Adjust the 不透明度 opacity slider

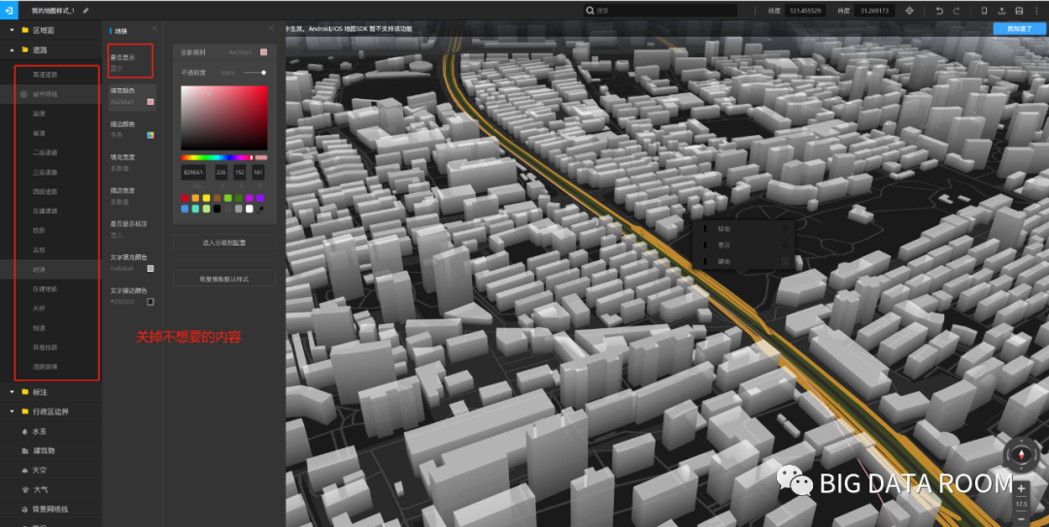[x=254, y=72]
